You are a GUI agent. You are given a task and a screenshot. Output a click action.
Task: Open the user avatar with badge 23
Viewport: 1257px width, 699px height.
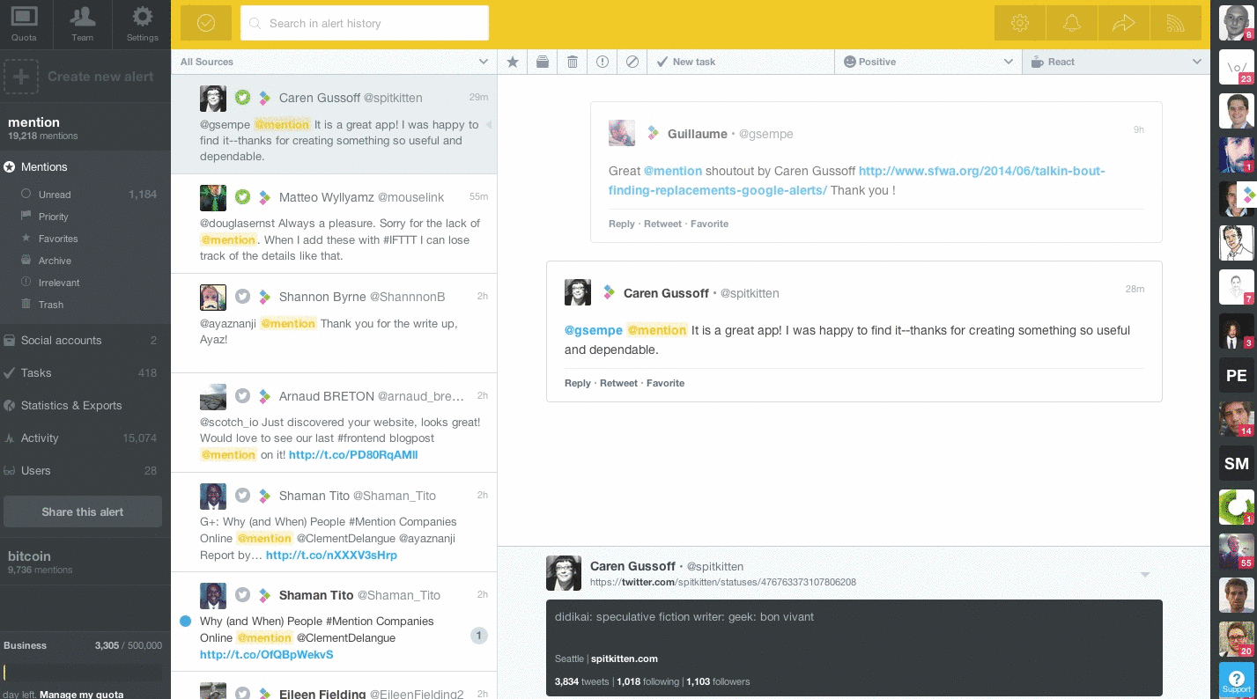pyautogui.click(x=1236, y=67)
